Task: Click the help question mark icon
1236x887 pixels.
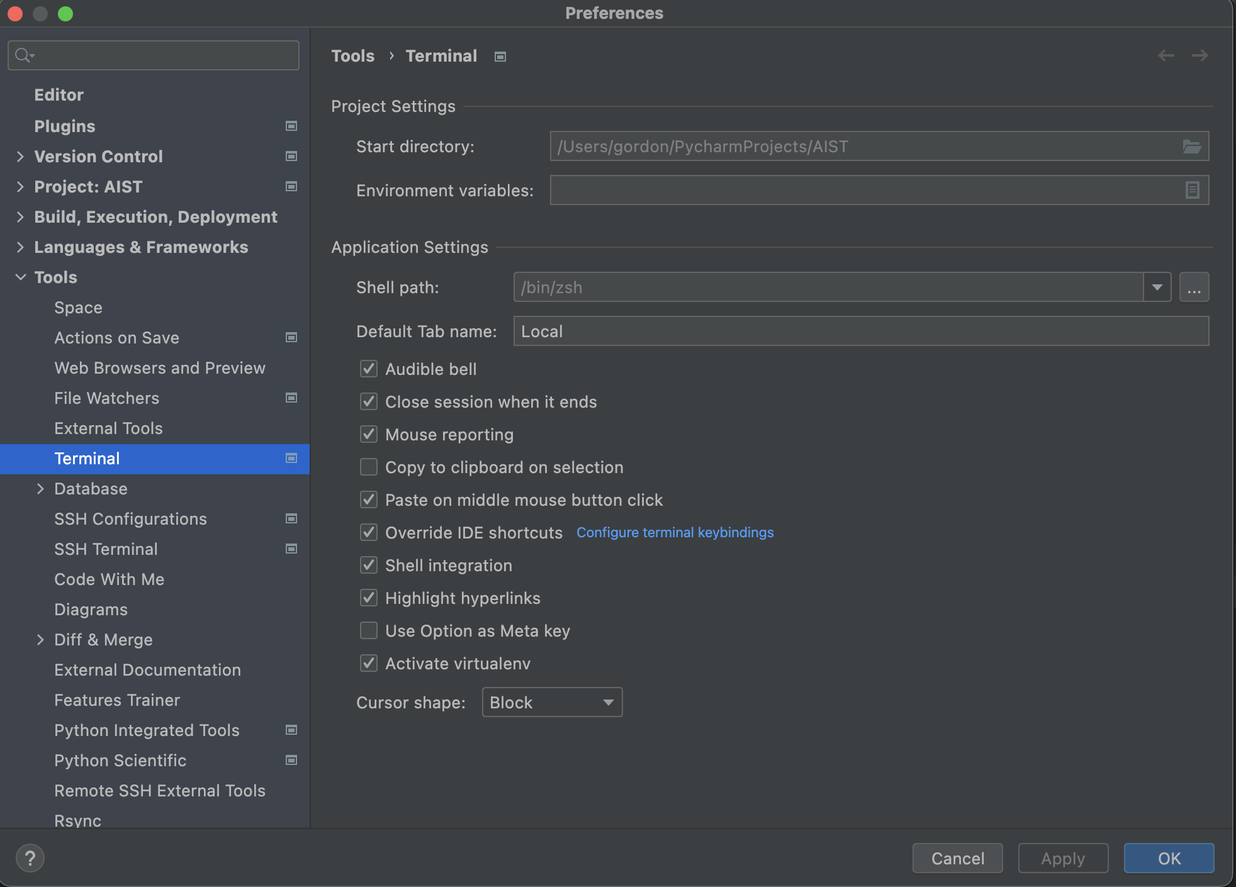Action: tap(30, 857)
